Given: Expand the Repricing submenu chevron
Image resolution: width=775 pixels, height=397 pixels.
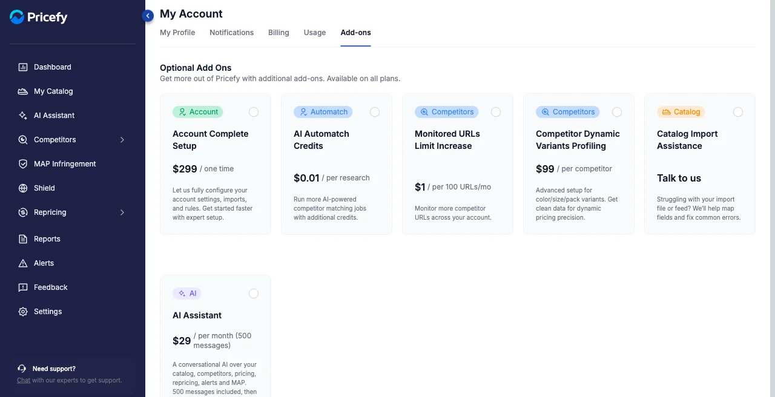Looking at the screenshot, I should click(x=122, y=212).
